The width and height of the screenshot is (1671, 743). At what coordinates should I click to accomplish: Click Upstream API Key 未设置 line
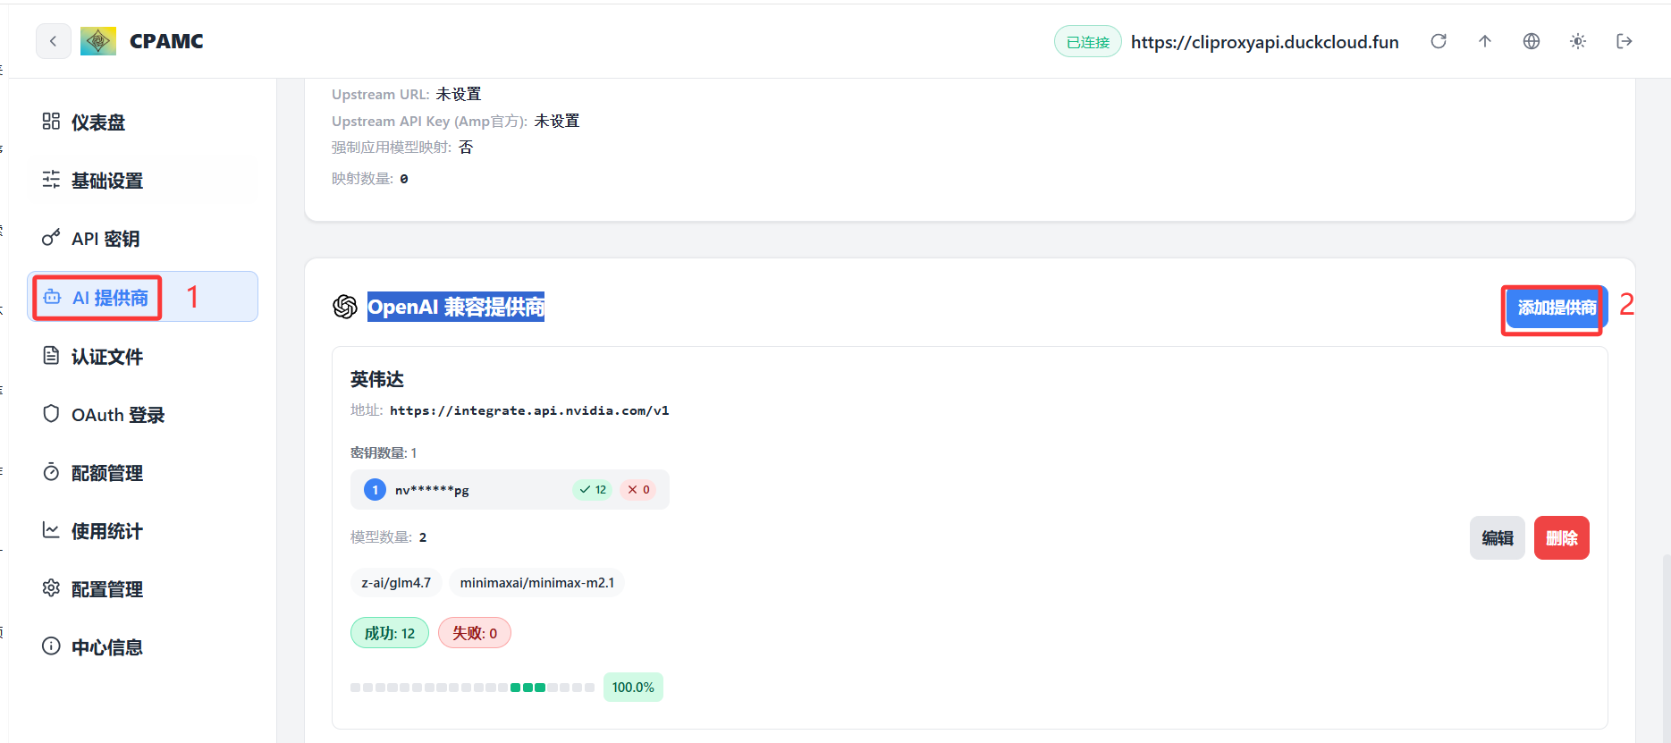[x=456, y=121]
